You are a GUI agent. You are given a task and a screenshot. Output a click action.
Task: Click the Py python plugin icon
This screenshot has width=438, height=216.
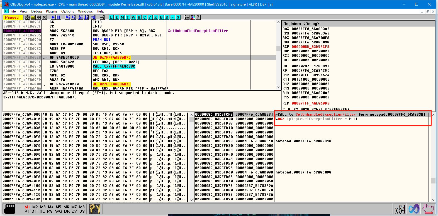[x=95, y=209]
